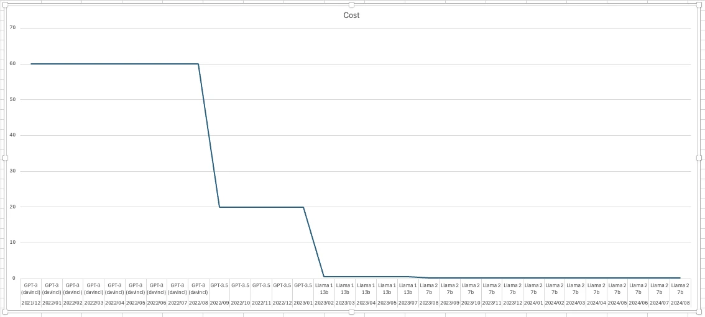Click the left-middle chart resize handle

click(2, 158)
